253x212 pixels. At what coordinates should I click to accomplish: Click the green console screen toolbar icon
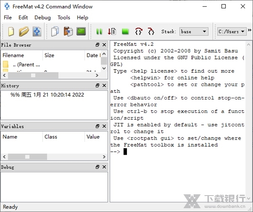point(81,32)
